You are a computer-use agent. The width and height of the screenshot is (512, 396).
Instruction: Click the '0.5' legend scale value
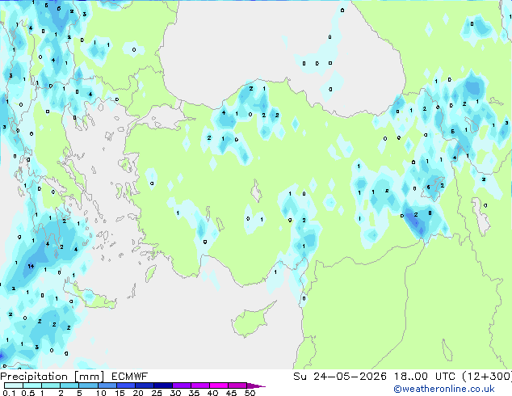[28, 393]
